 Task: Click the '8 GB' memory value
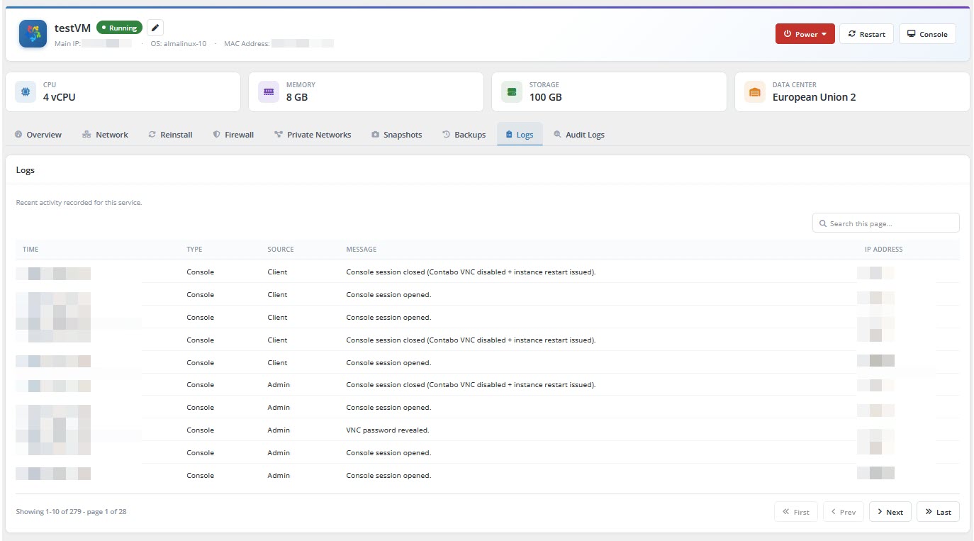296,97
